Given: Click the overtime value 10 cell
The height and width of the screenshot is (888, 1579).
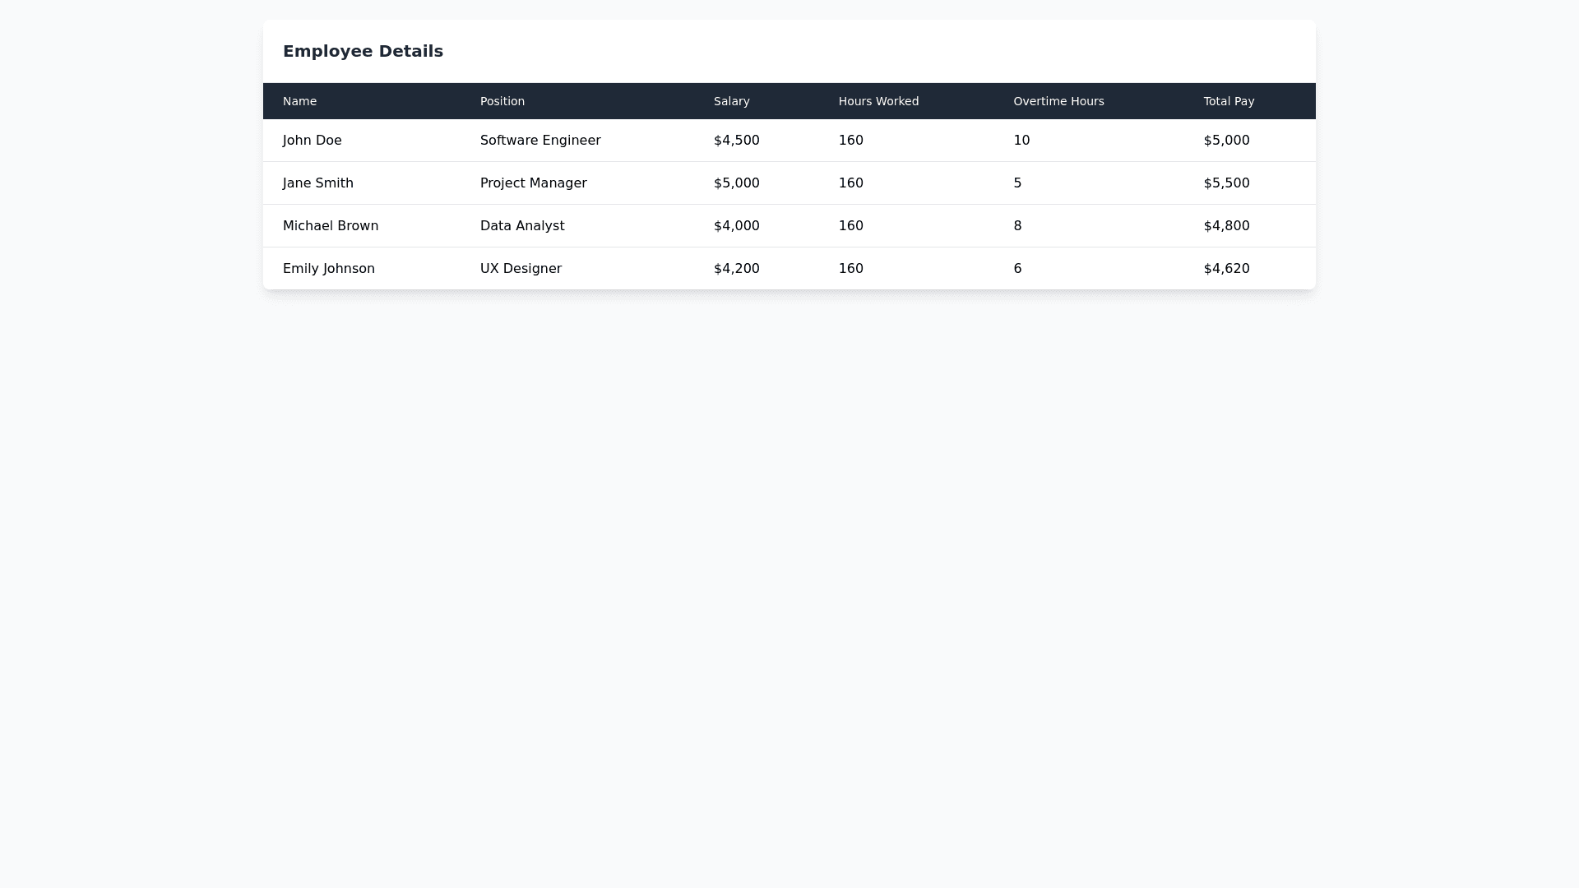Looking at the screenshot, I should pos(1021,141).
